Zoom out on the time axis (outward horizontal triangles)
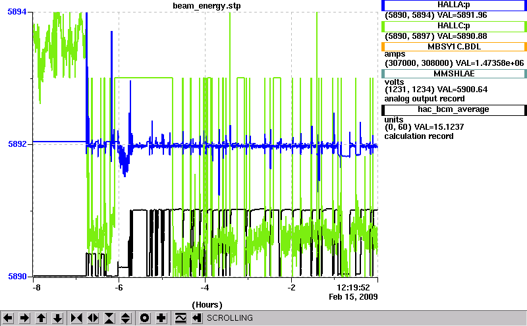Viewport: 527px width, 326px height. pyautogui.click(x=93, y=318)
